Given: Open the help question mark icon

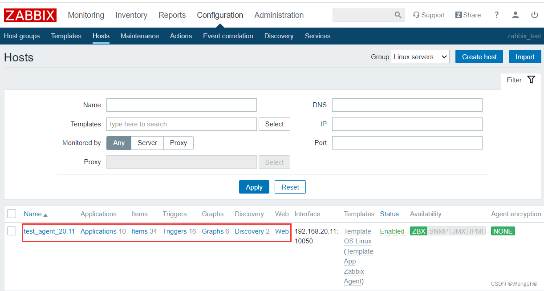Looking at the screenshot, I should [x=497, y=15].
